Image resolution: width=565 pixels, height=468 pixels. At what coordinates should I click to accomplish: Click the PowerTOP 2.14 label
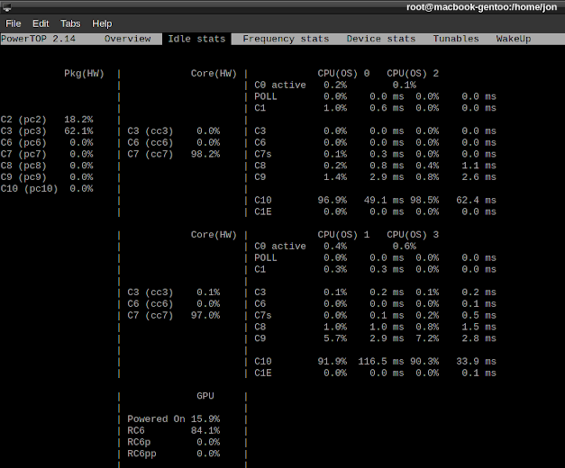coord(38,39)
